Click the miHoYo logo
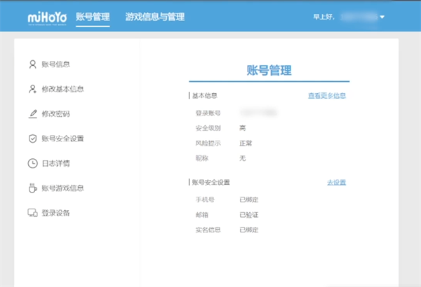The height and width of the screenshot is (287, 421). point(48,16)
